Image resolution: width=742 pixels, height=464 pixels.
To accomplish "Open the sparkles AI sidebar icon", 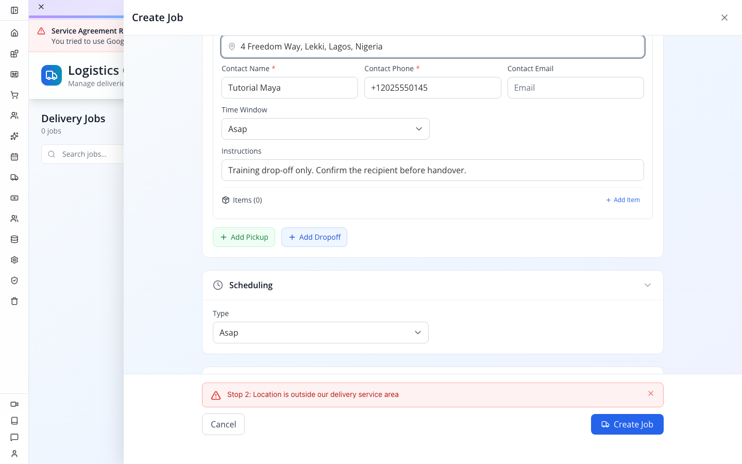I will 14,136.
